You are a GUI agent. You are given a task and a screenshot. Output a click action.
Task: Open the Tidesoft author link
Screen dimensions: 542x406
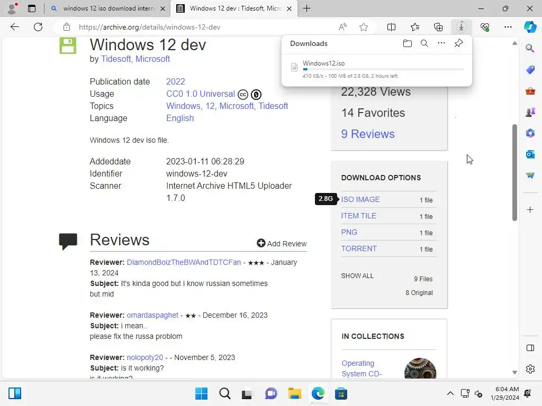pyautogui.click(x=116, y=59)
